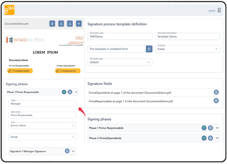Viewport: 227px width, 164px height.
Task: Expand collapsed Phase 1 row above Phase 2
Action: click(x=217, y=128)
